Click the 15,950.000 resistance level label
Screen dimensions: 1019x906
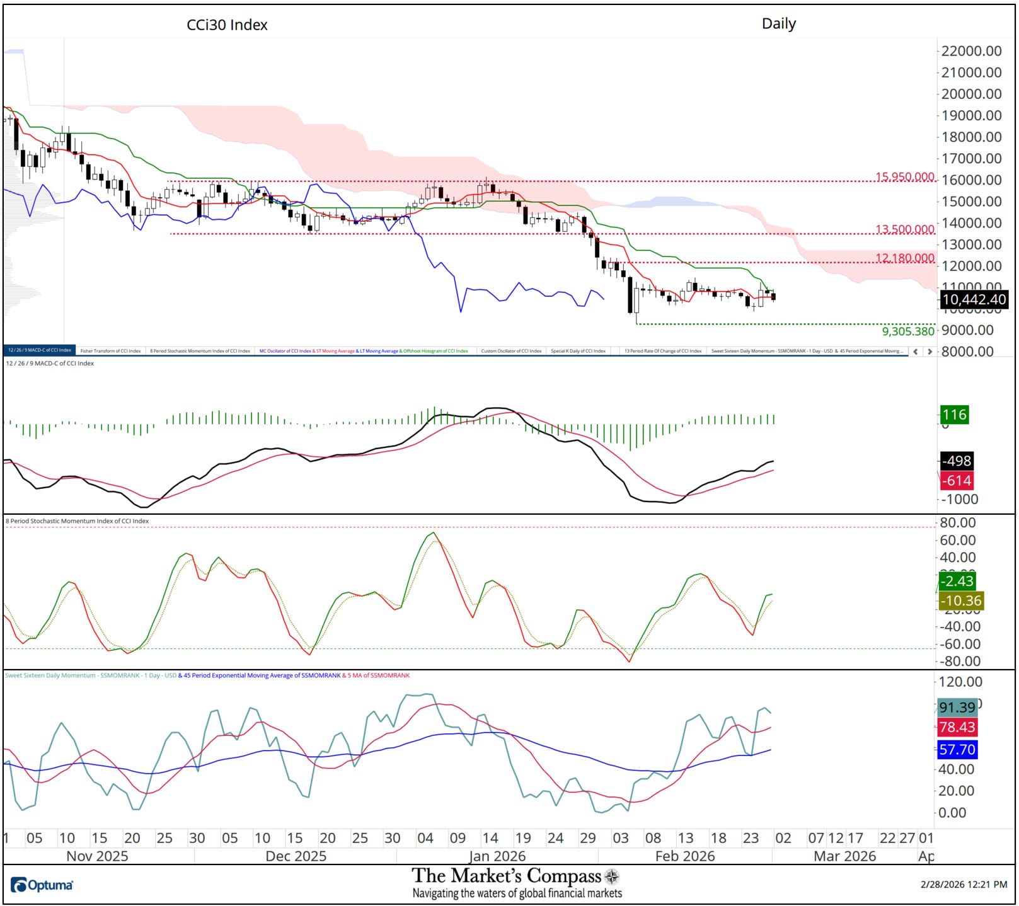coord(905,177)
